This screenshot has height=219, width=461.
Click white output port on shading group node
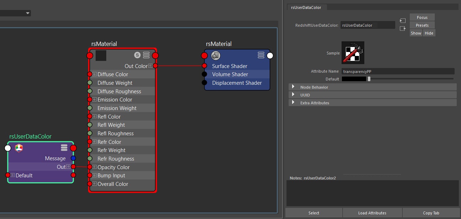coord(270,56)
